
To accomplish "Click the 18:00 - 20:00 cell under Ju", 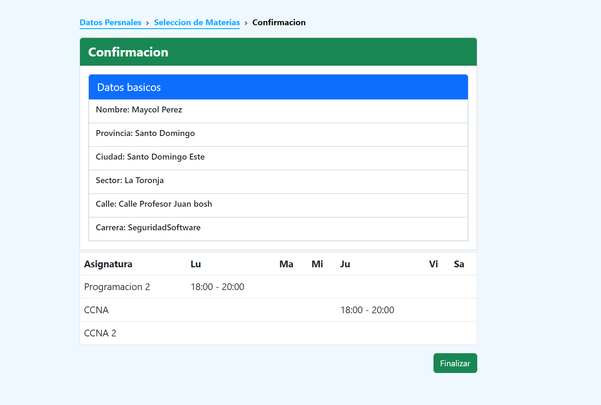I will point(367,309).
